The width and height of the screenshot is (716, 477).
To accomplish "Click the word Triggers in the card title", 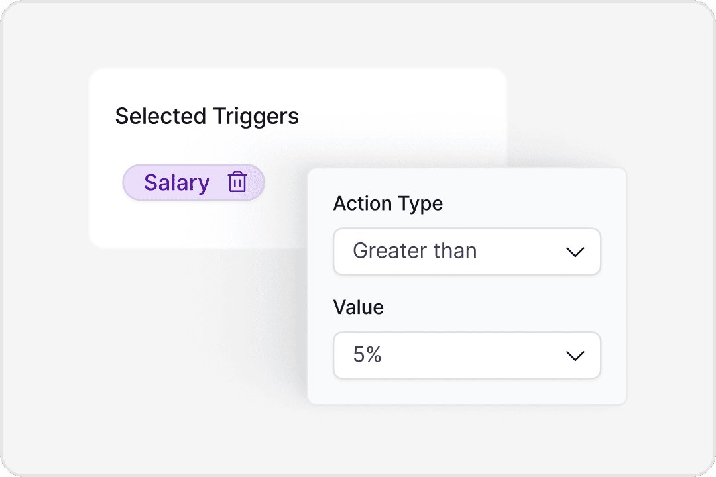I will [255, 117].
